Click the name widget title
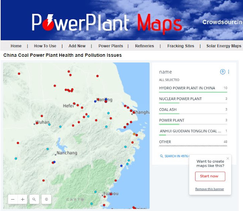Screen dimensions: 243x211 tap(166, 72)
